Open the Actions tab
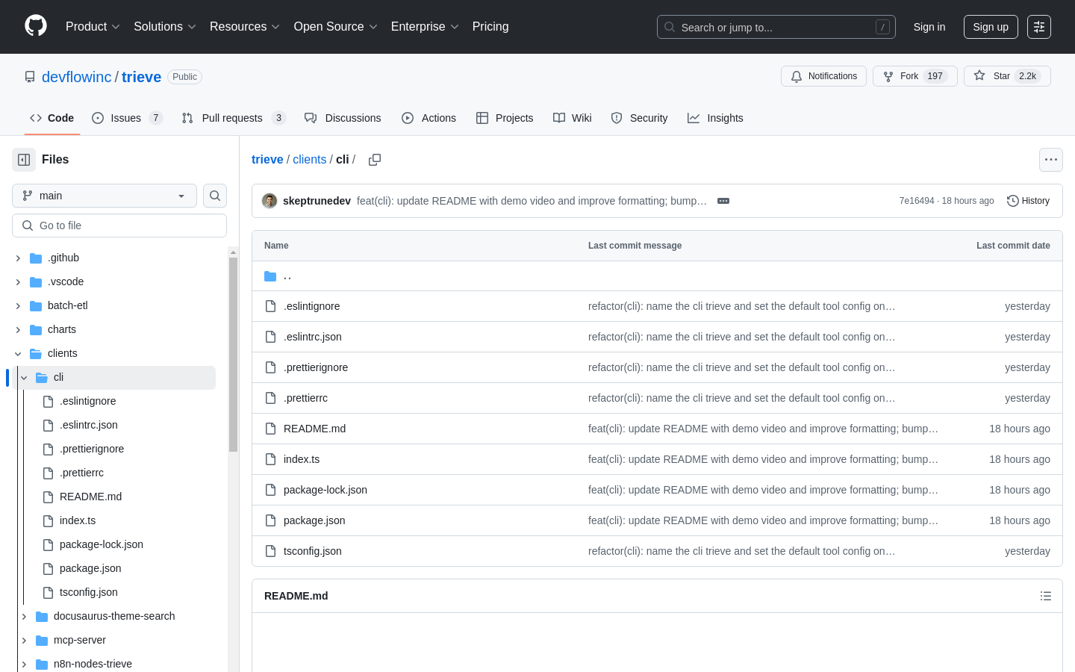The height and width of the screenshot is (672, 1075). (429, 118)
